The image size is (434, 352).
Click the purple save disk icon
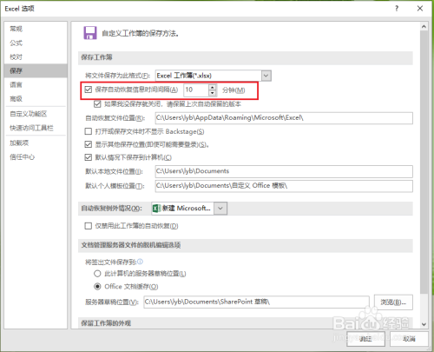[90, 33]
